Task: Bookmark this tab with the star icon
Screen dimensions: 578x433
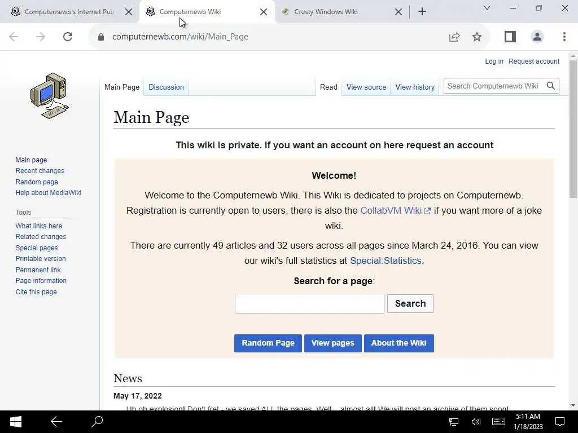Action: 476,37
